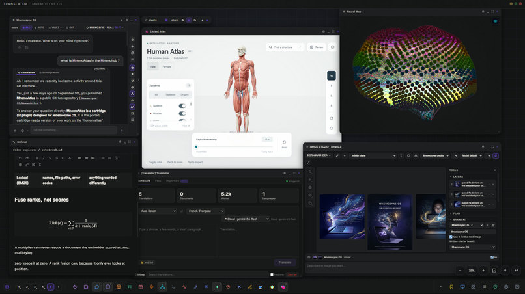
Task: Toggle eye icon in Neural Map window
Action: click(495, 21)
